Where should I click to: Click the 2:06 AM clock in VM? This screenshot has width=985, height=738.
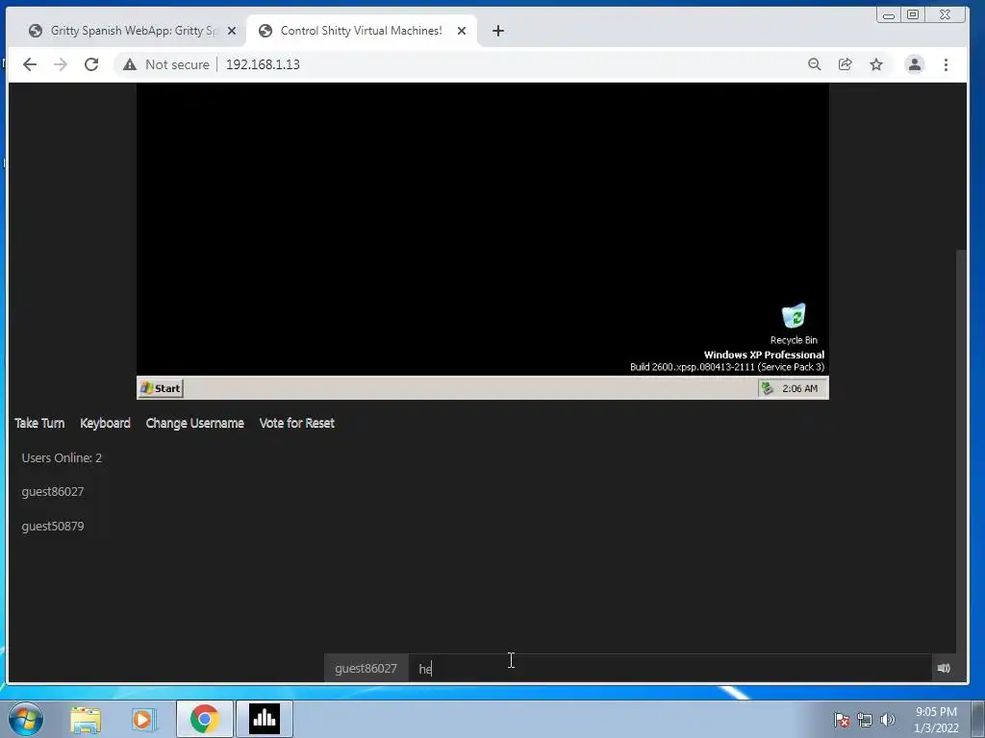[x=799, y=388]
